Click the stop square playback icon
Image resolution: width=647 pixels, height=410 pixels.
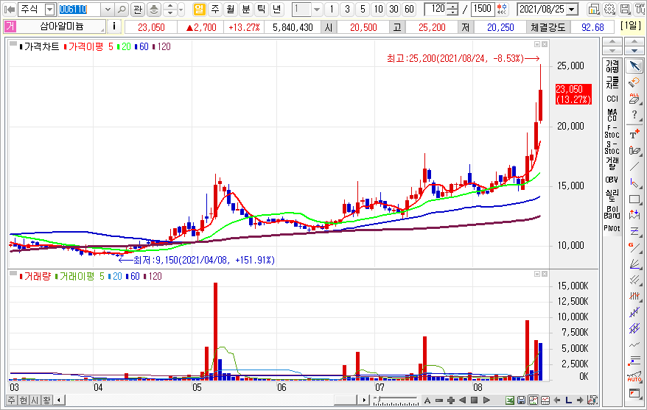[x=475, y=400]
